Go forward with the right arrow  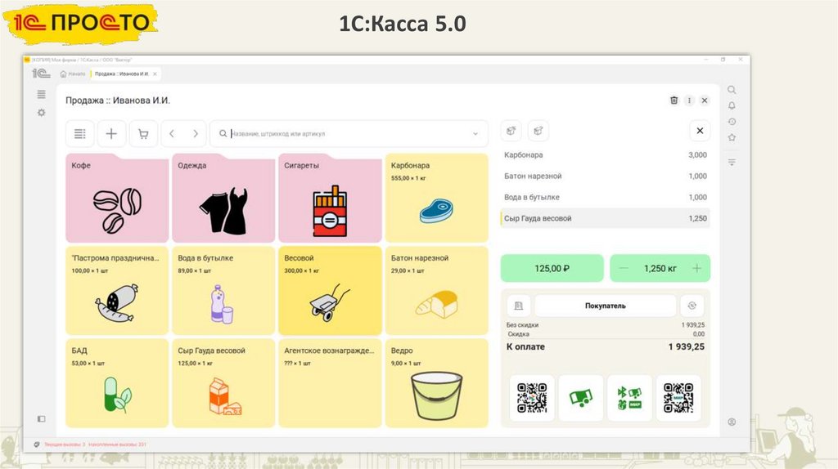(196, 133)
